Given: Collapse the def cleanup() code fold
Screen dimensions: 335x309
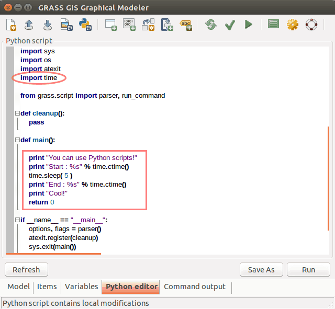Looking at the screenshot, I should (17, 113).
